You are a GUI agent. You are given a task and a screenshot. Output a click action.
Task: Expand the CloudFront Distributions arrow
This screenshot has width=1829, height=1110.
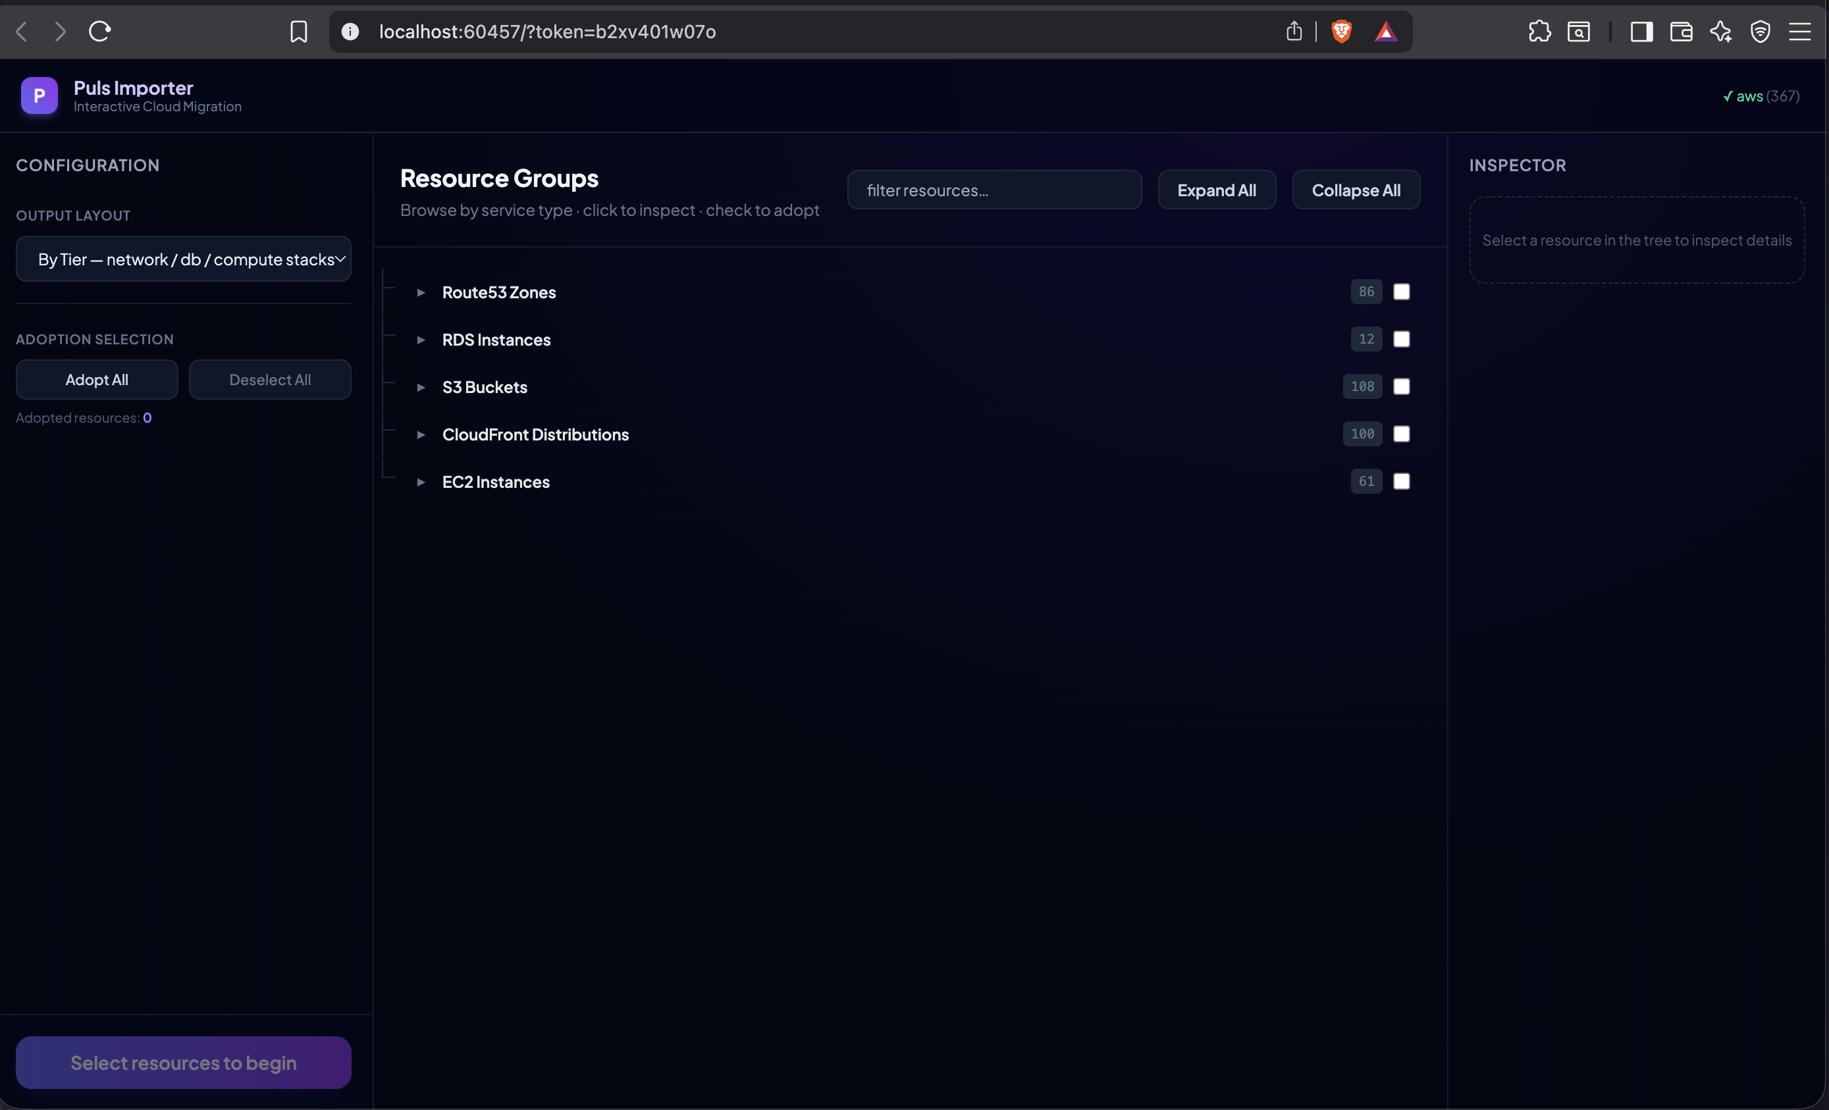coord(421,435)
